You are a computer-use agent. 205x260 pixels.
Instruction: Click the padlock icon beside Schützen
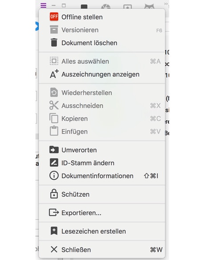pos(54,194)
